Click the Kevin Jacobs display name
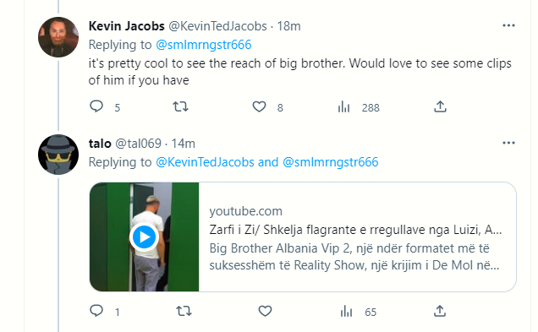Image resolution: width=538 pixels, height=332 pixels. (x=127, y=26)
